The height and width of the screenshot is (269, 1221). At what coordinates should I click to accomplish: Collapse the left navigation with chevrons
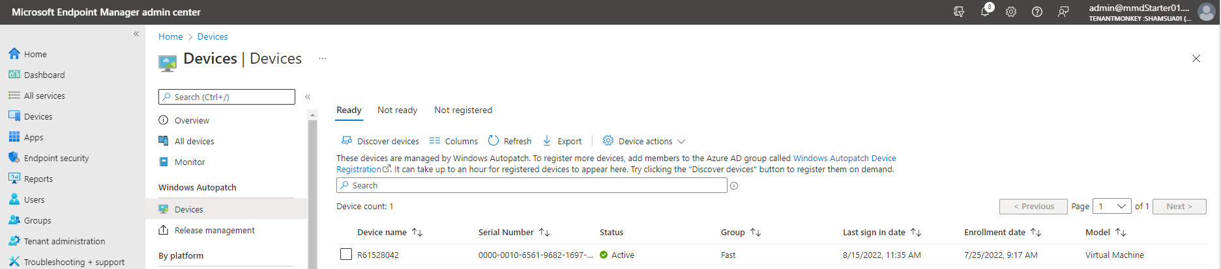(x=136, y=34)
